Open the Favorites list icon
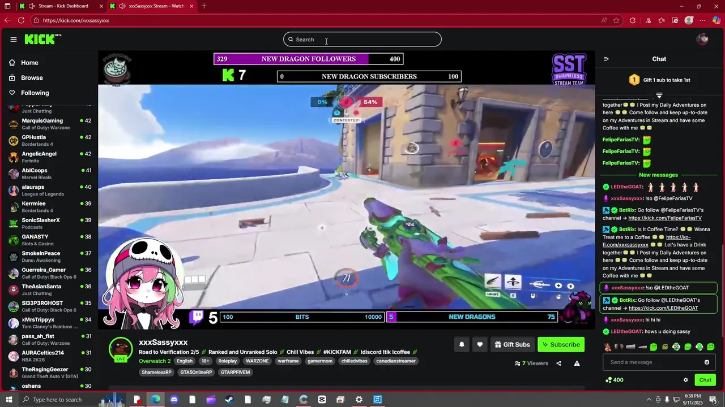The height and width of the screenshot is (407, 725). [x=662, y=20]
